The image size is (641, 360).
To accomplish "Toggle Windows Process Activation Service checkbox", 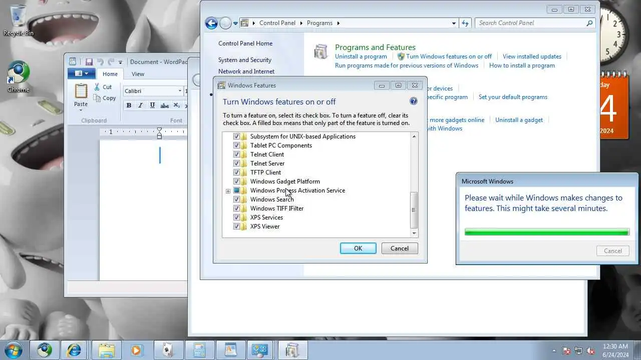I will click(237, 190).
